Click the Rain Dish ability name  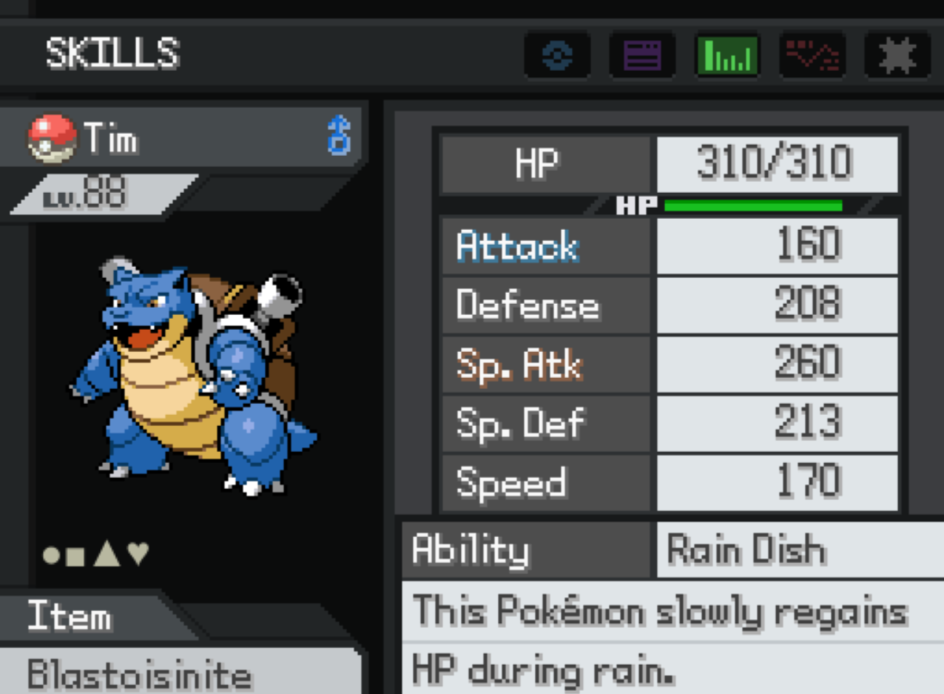(x=746, y=550)
